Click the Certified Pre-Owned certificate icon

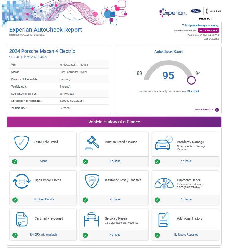click(x=22, y=219)
